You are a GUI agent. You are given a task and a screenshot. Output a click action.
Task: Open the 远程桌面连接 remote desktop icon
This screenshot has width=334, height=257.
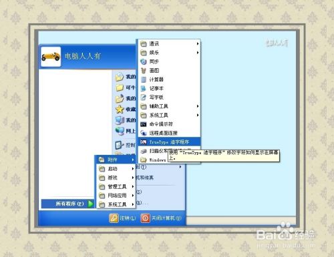coord(144,133)
